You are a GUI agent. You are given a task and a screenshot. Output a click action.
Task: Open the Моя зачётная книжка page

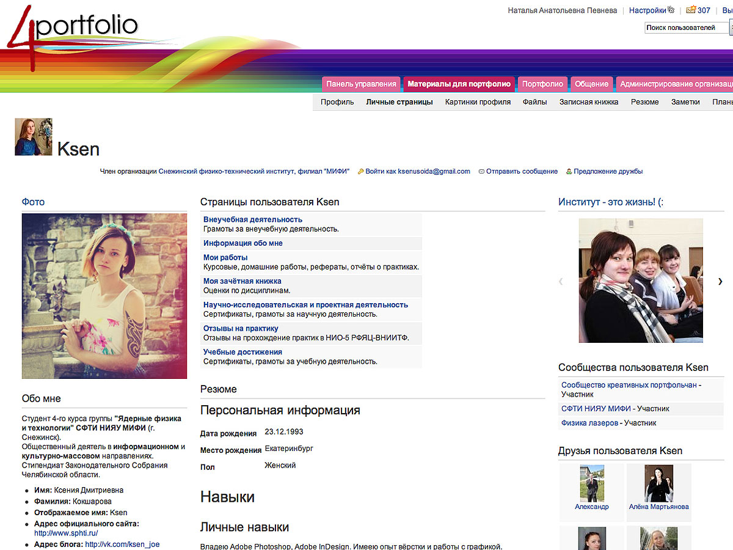[x=242, y=281]
